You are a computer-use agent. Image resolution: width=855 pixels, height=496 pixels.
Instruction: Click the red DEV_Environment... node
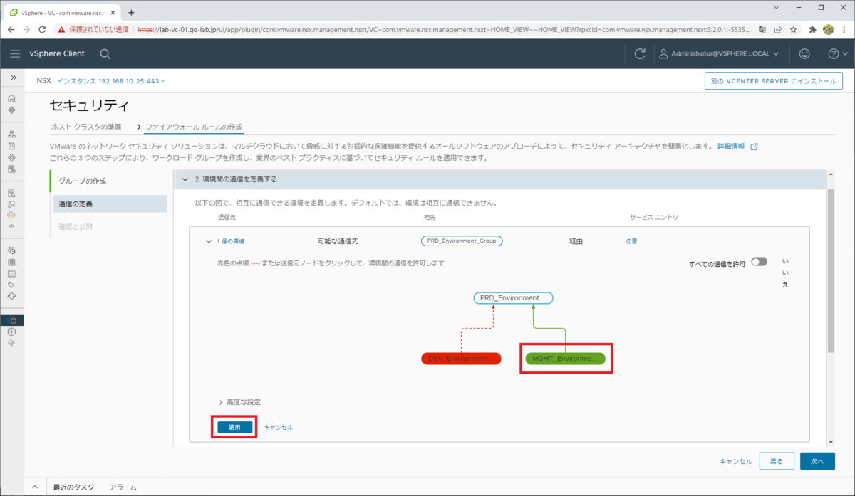(x=461, y=358)
